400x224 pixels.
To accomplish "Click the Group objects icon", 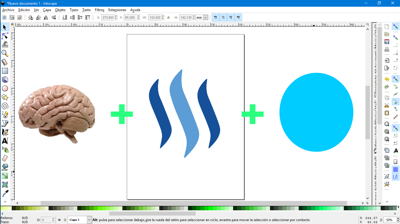I will click(x=387, y=176).
